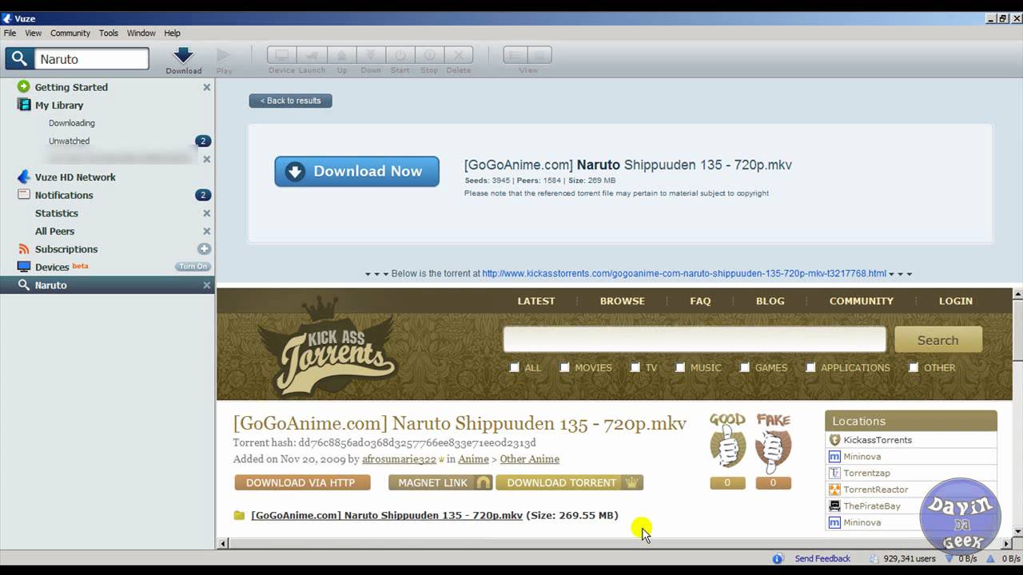This screenshot has height=575, width=1023.
Task: Open the Tools menu
Action: 109,34
